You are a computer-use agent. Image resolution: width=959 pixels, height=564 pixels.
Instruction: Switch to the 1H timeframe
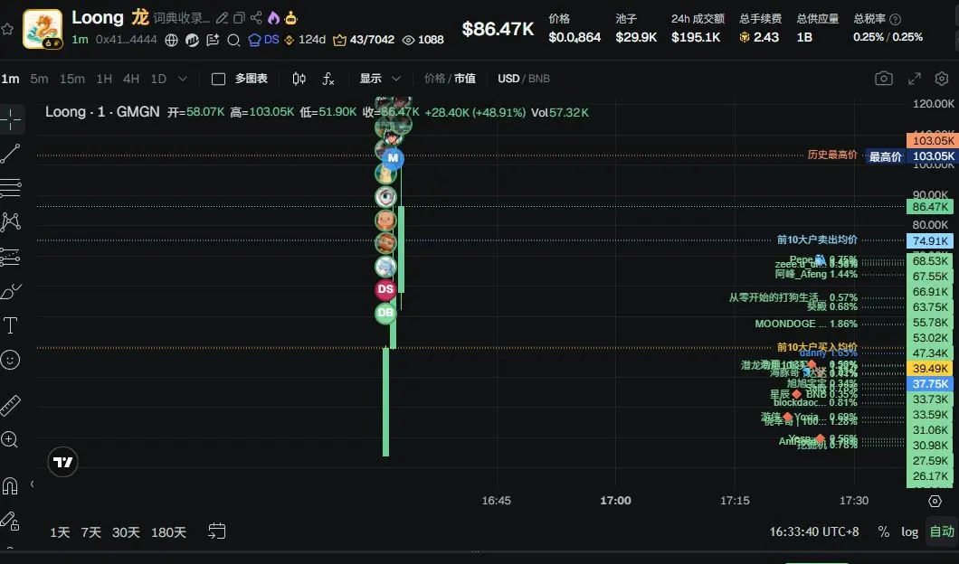[x=104, y=79]
